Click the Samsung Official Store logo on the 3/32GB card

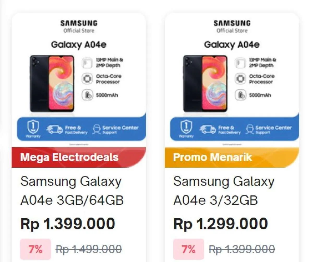(232, 26)
